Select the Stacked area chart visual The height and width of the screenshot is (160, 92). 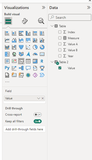(x=21, y=40)
